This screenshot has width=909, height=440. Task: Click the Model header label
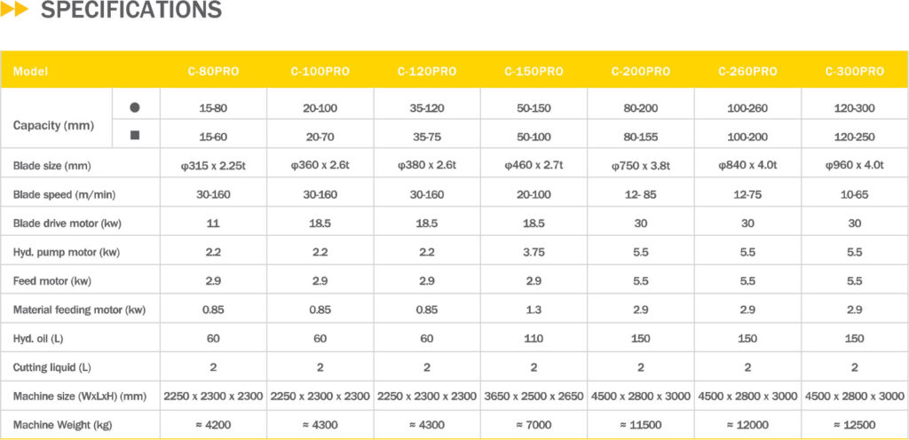pyautogui.click(x=30, y=72)
